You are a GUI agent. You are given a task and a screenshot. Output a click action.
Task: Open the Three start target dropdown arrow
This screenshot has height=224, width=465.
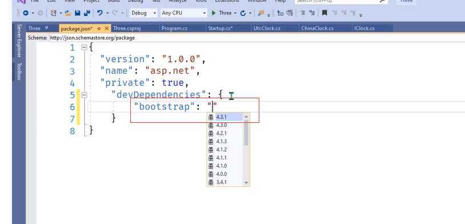tap(235, 13)
